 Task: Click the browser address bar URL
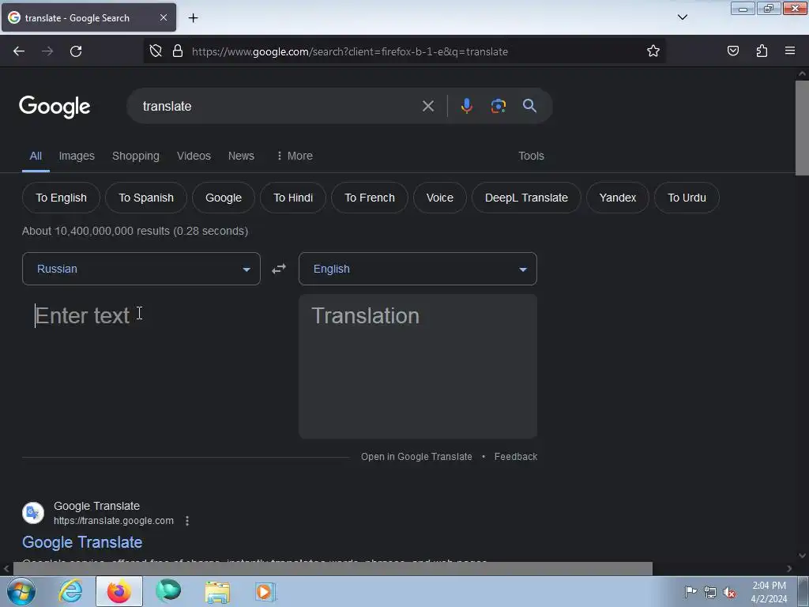point(350,51)
